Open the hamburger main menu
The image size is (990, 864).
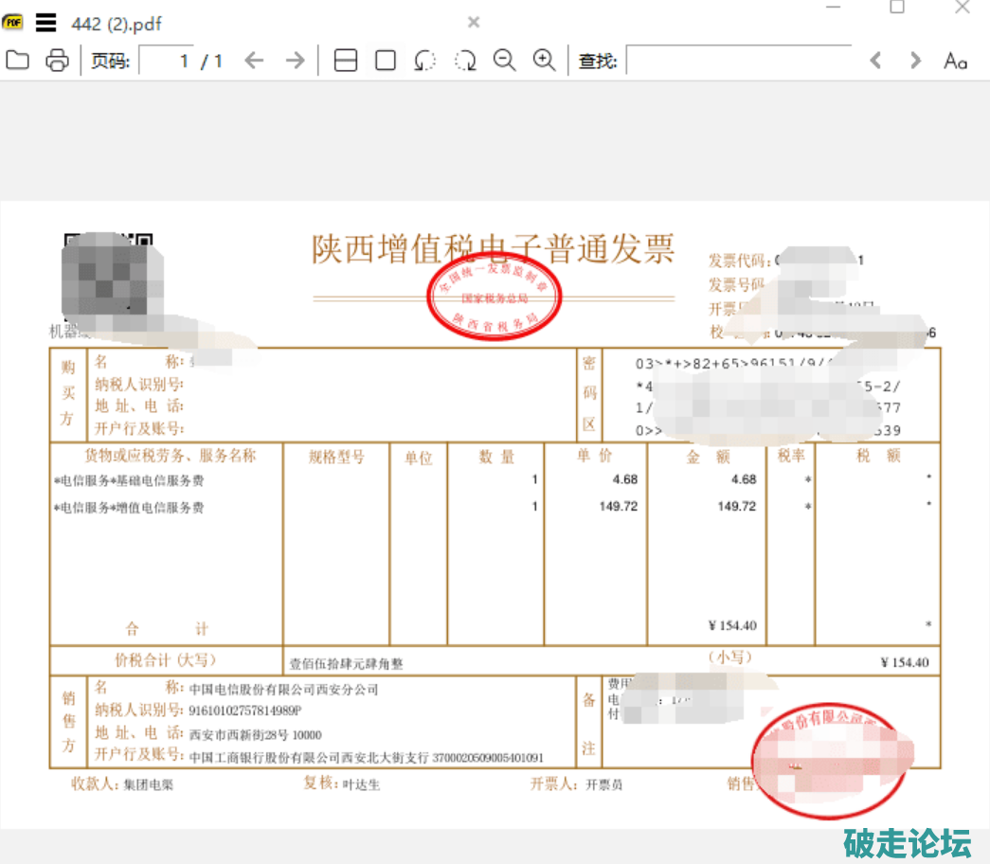(45, 23)
